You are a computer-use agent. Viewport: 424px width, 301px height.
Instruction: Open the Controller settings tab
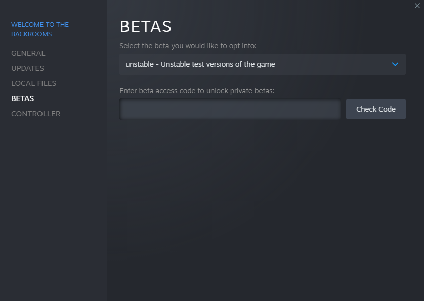click(35, 114)
